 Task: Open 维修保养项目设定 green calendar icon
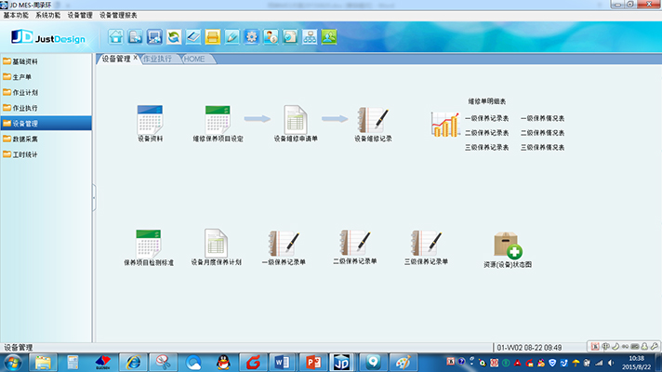pyautogui.click(x=218, y=119)
